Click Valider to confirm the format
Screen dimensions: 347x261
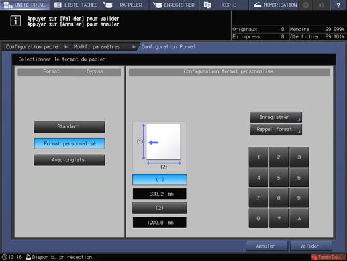point(311,246)
